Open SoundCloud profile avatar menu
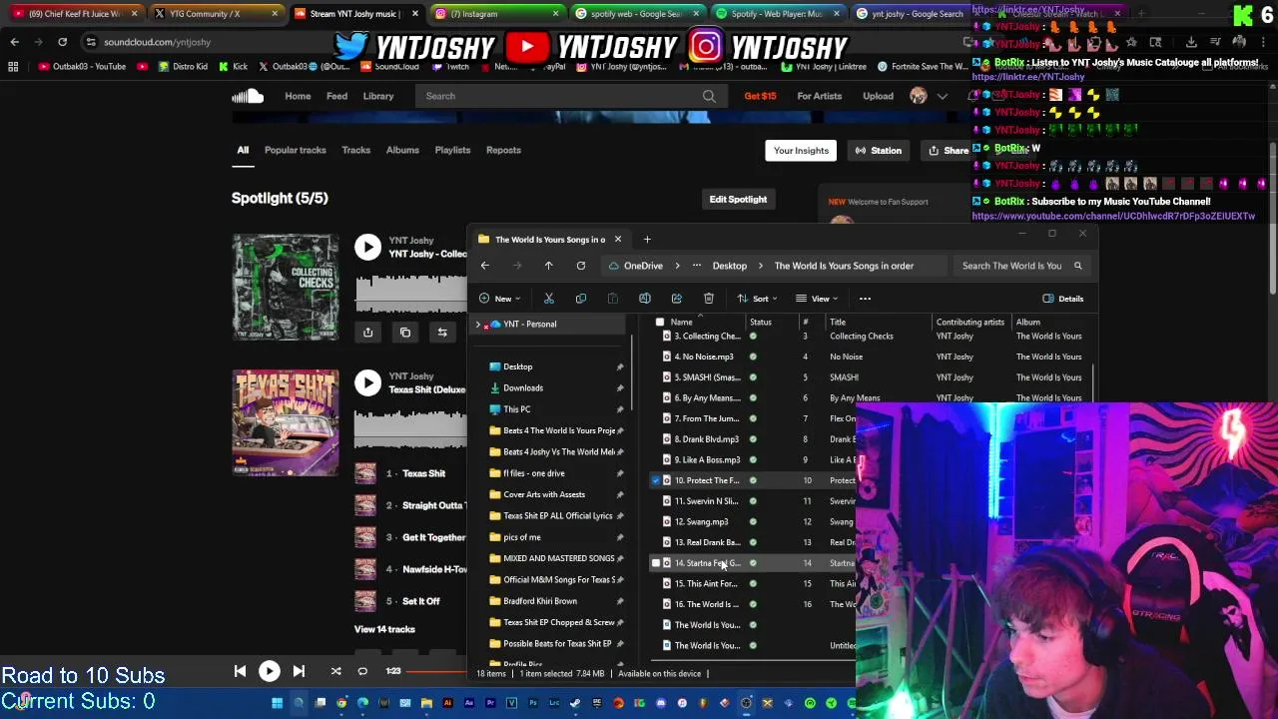This screenshot has width=1278, height=719. [918, 96]
